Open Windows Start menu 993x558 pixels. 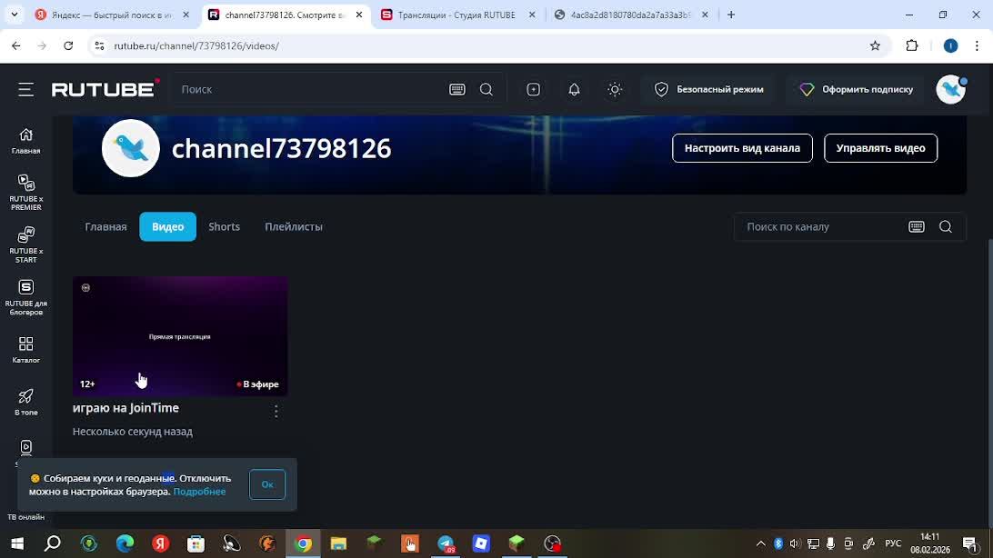pos(18,543)
